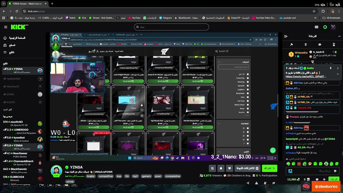
Task: Open chat settings gear icon
Action: pos(324,179)
